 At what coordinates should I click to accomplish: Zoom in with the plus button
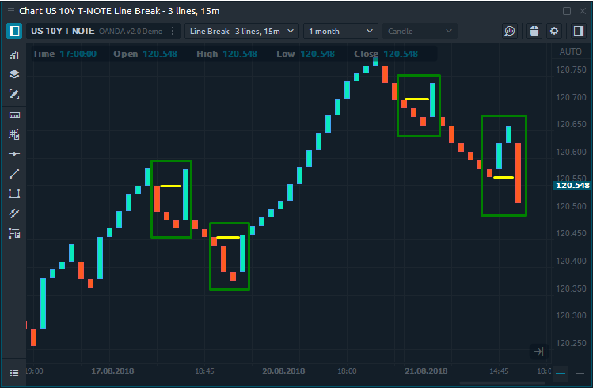point(580,372)
